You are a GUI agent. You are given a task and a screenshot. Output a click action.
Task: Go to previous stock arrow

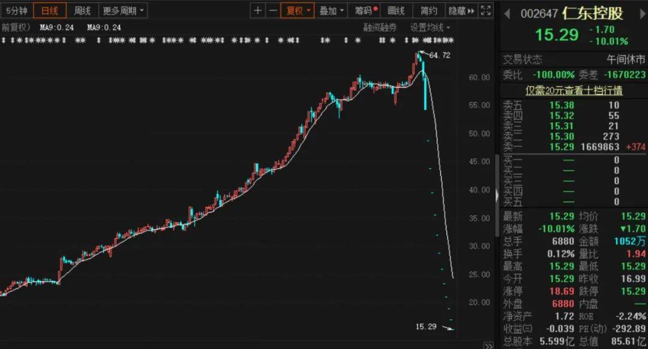pos(507,14)
